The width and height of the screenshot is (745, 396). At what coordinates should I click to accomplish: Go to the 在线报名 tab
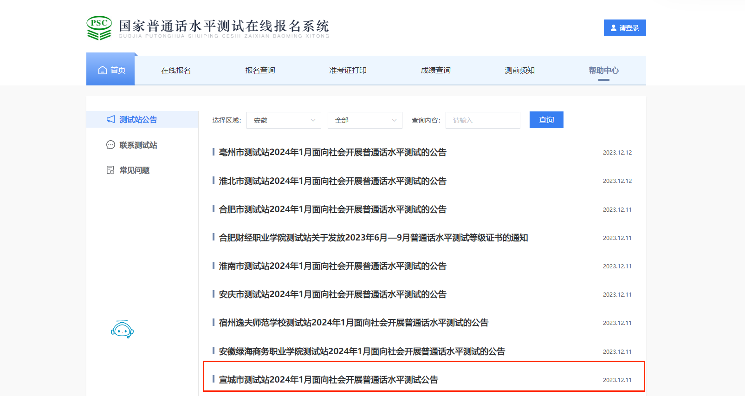(176, 70)
